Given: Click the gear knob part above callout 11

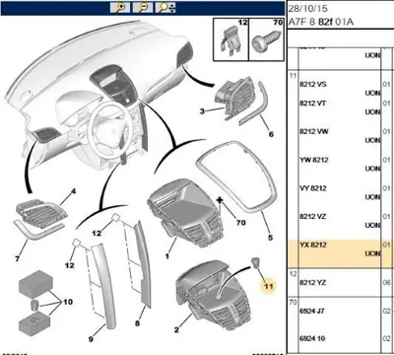Looking at the screenshot, I should pyautogui.click(x=255, y=262).
